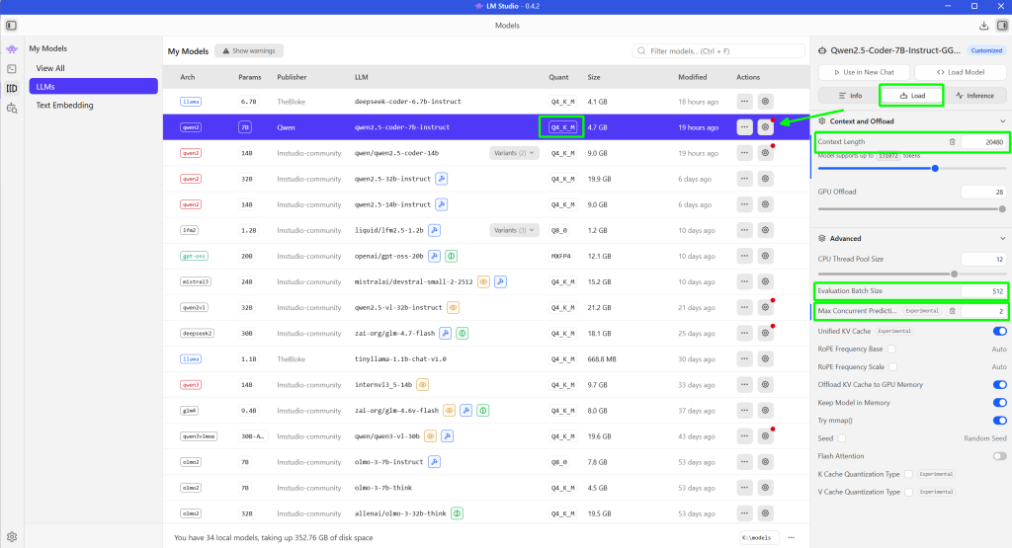This screenshot has height=548, width=1012.
Task: Open app settings gear at bottom left
Action: point(12,537)
